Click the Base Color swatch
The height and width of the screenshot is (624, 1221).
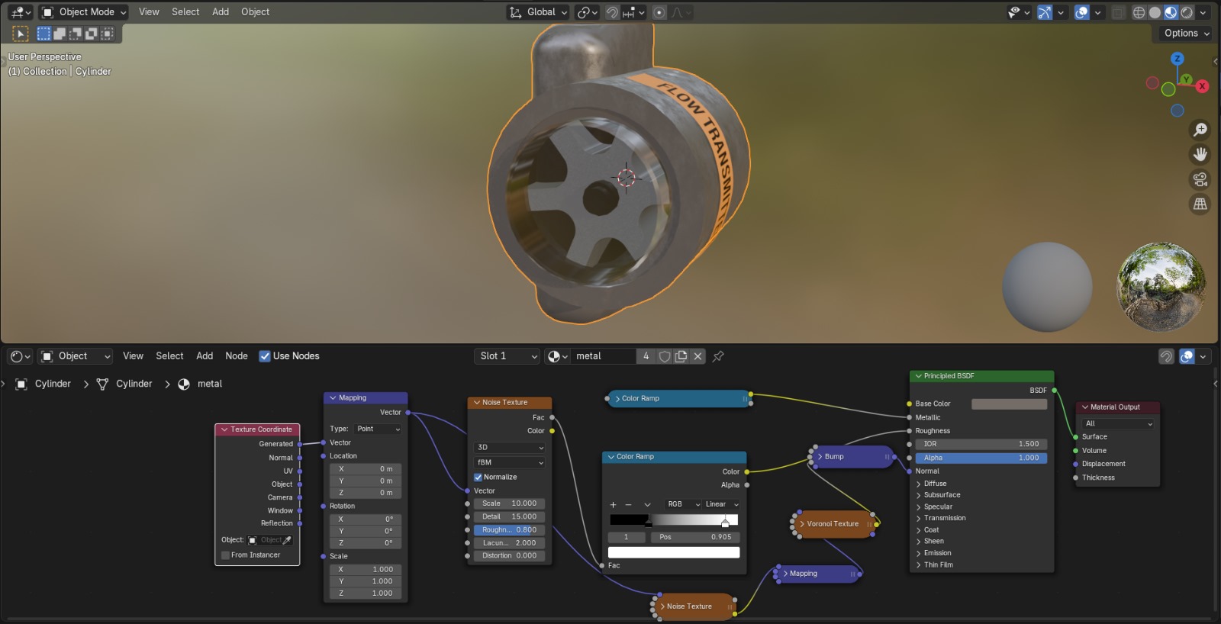coord(1008,404)
